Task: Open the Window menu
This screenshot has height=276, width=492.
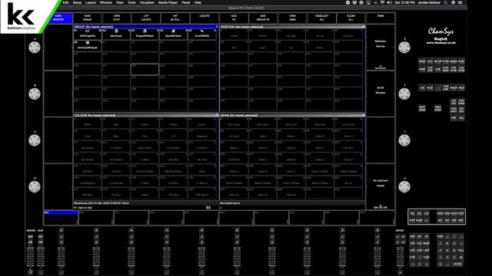Action: tap(106, 2)
